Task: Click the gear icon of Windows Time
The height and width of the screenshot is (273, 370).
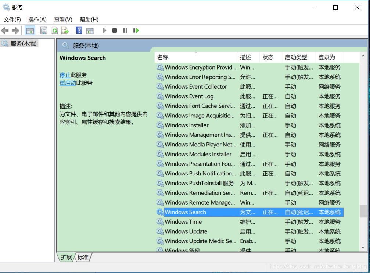Action: tap(160, 221)
